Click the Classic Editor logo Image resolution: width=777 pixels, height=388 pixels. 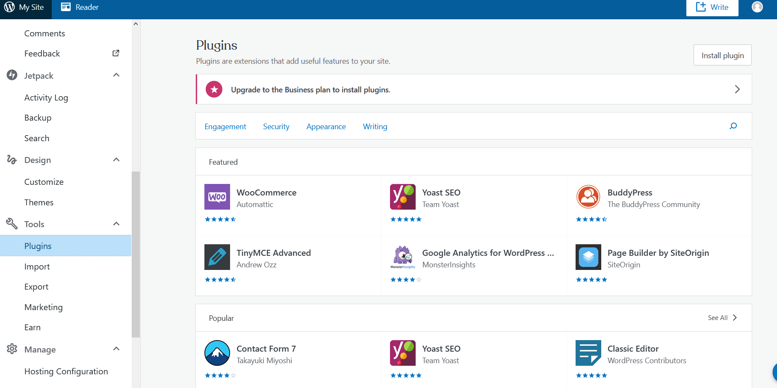pos(588,353)
